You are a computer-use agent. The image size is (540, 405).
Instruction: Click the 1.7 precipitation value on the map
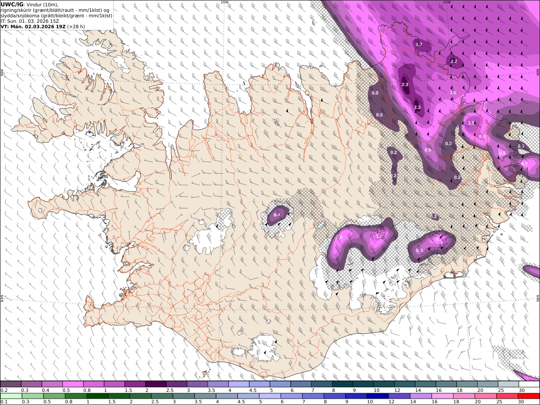(419, 44)
